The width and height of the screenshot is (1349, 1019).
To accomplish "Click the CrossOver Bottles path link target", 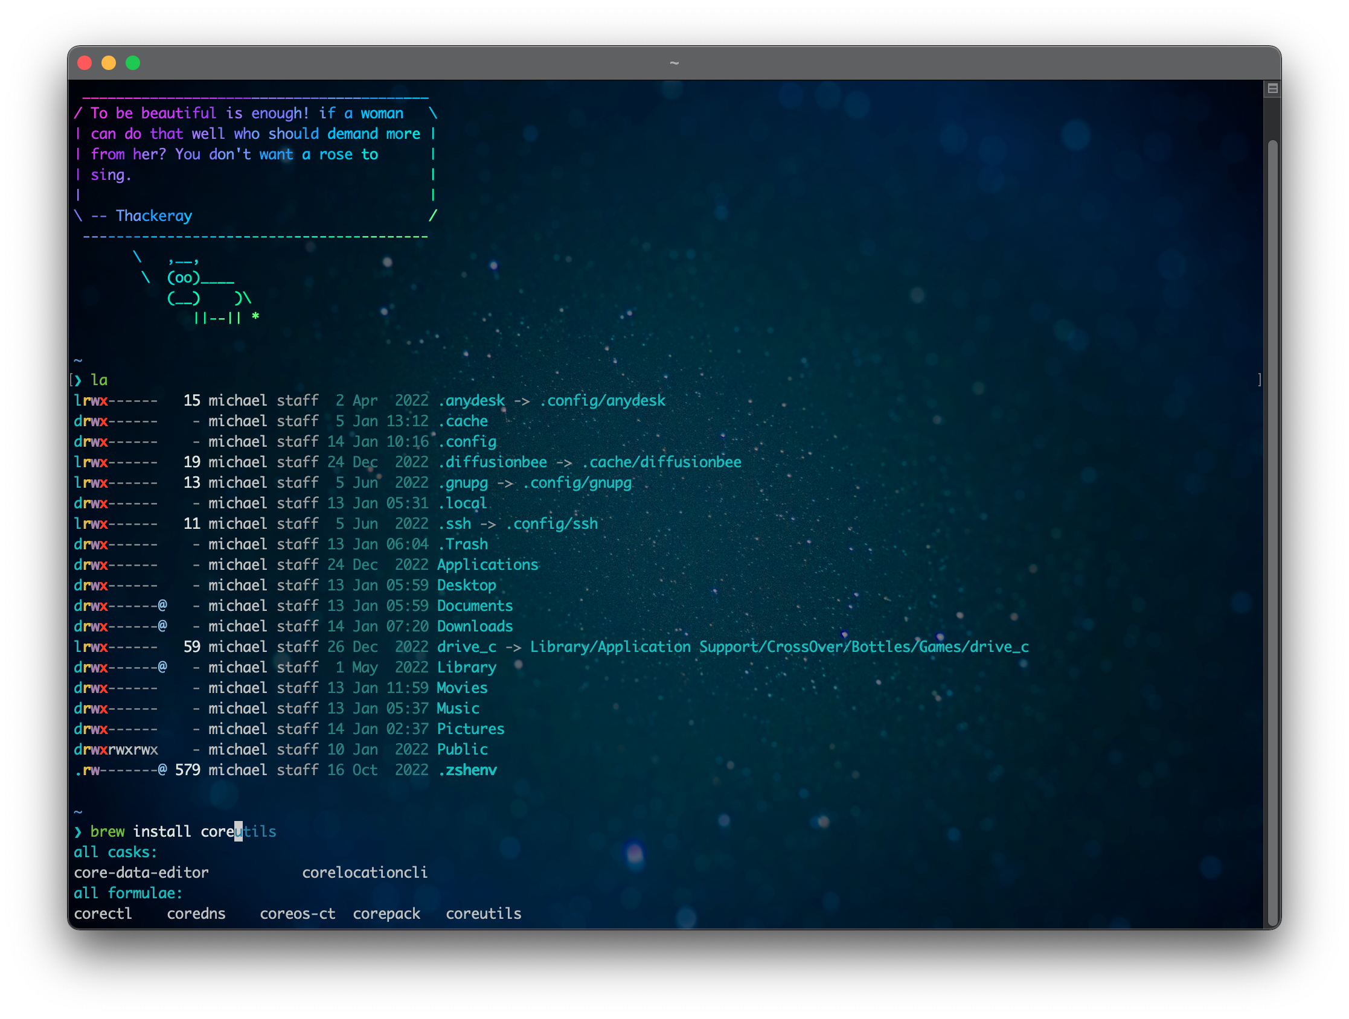I will [x=780, y=647].
